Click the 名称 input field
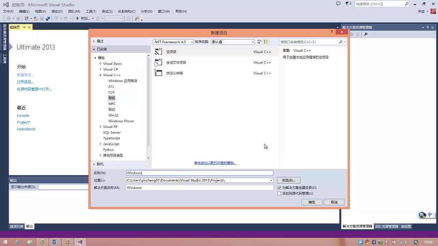 click(199, 173)
